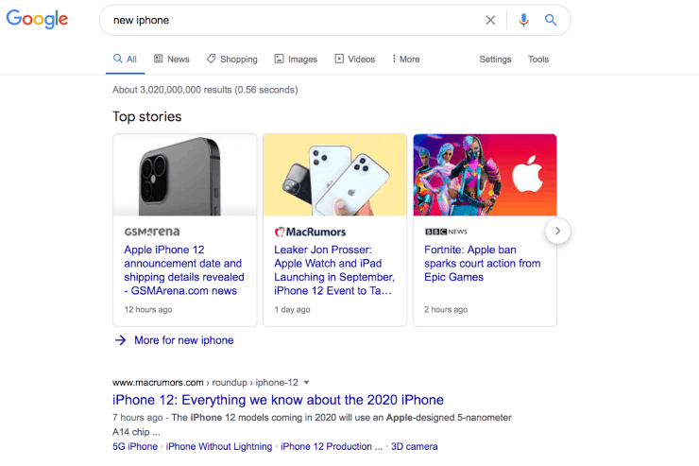Show Images search results
699x466 pixels.
click(x=296, y=59)
